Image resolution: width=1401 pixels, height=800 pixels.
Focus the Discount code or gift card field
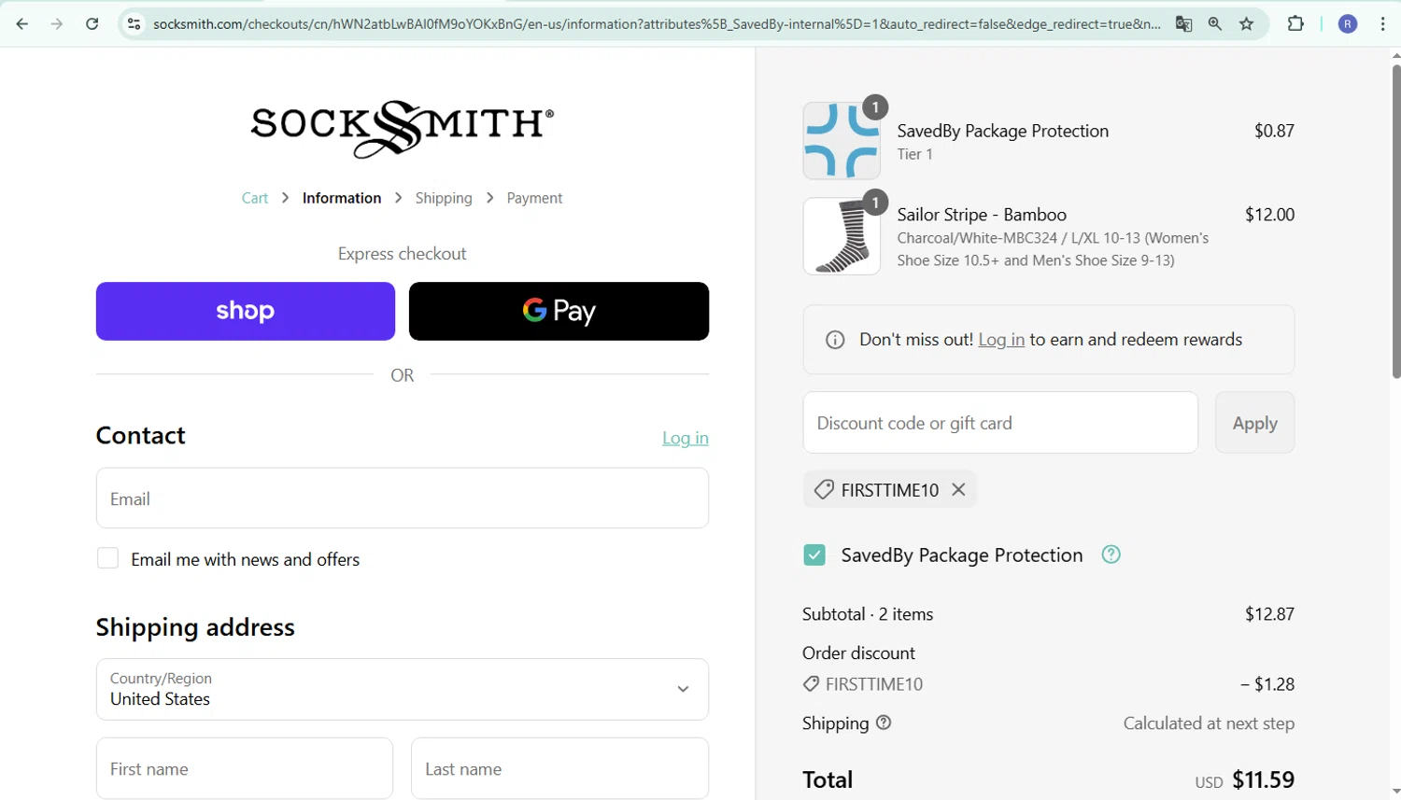(x=1000, y=423)
